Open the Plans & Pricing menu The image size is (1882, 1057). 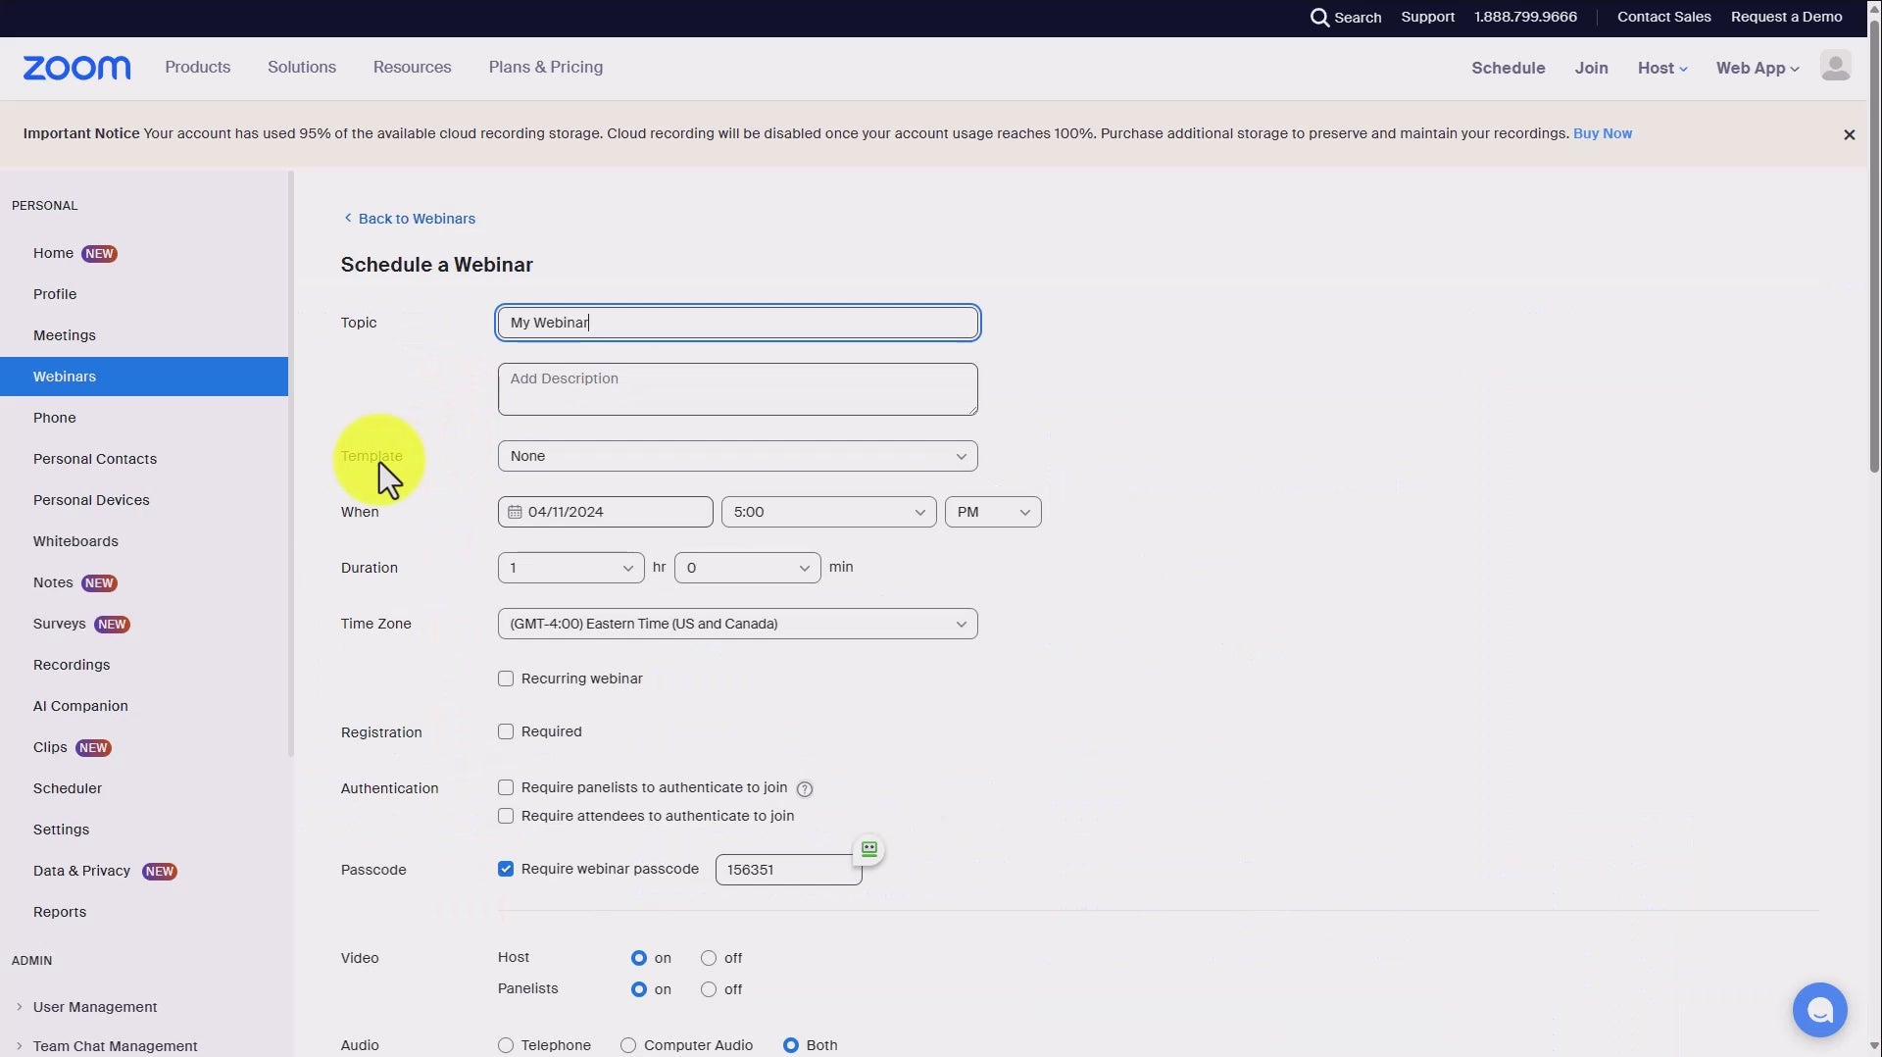pyautogui.click(x=545, y=68)
